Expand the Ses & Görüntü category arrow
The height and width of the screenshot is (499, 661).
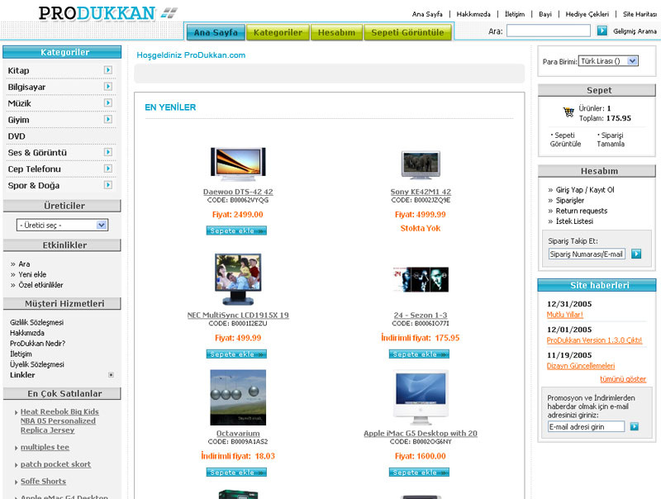108,152
